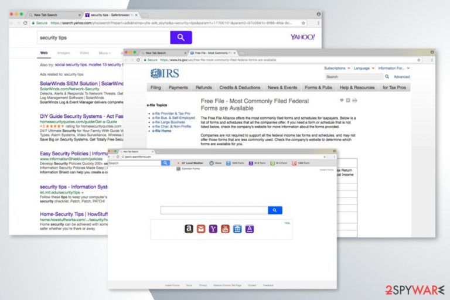Open the W-9 Form toolbar shortcut
This screenshot has height=300, width=450.
257,163
